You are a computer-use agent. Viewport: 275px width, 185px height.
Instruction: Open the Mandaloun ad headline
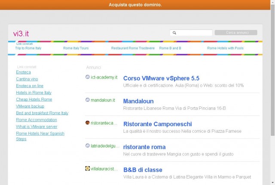pos(138,101)
